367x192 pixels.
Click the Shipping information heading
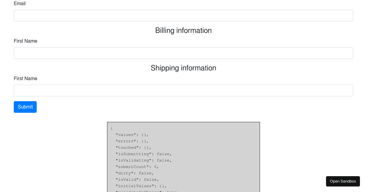coord(183,68)
